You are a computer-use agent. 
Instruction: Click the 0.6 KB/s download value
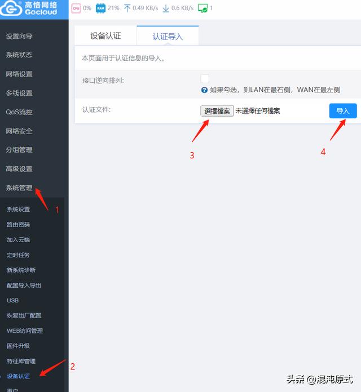click(182, 8)
